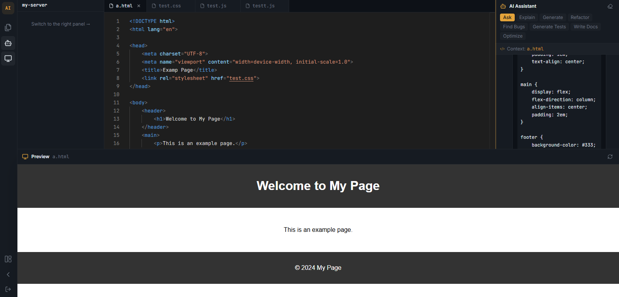
Task: Select the Find Bugs mode button
Action: (x=514, y=27)
